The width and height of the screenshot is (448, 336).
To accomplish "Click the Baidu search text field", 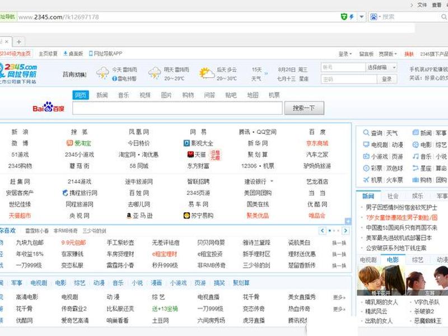I will pyautogui.click(x=178, y=108).
